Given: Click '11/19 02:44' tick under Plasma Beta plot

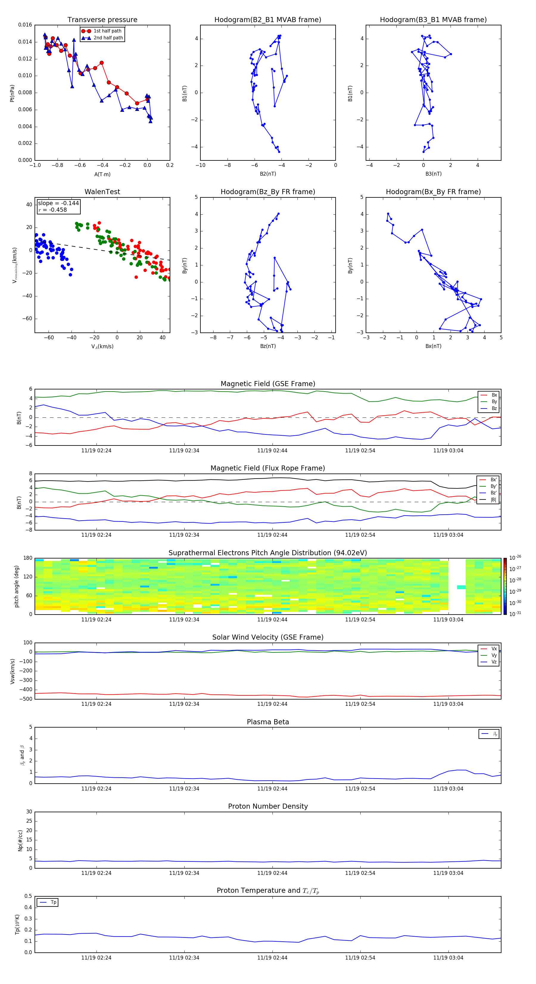Looking at the screenshot, I should [x=272, y=789].
